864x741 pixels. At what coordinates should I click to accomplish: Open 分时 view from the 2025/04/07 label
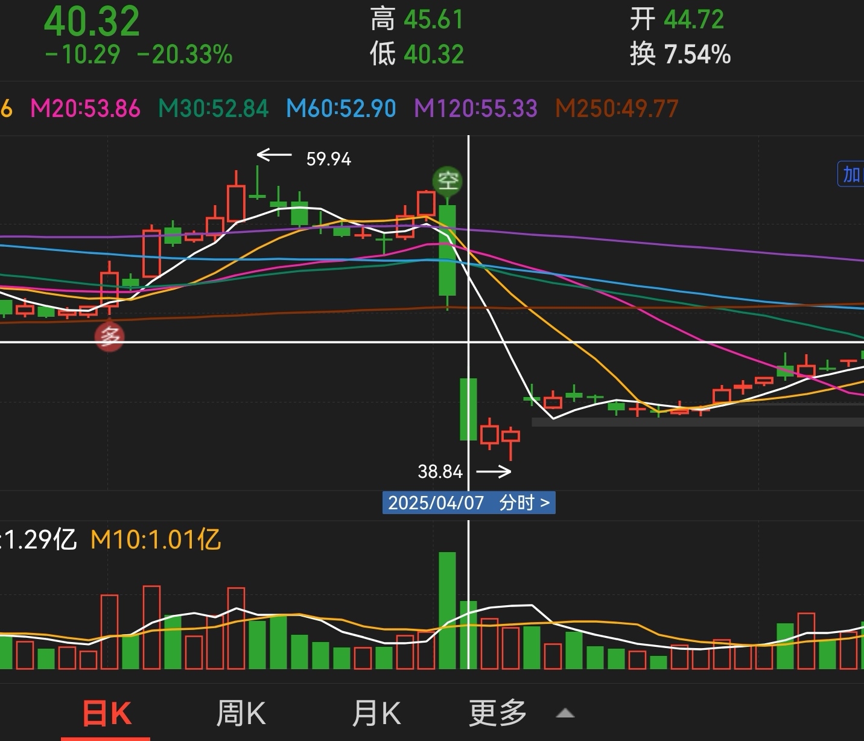tap(469, 503)
